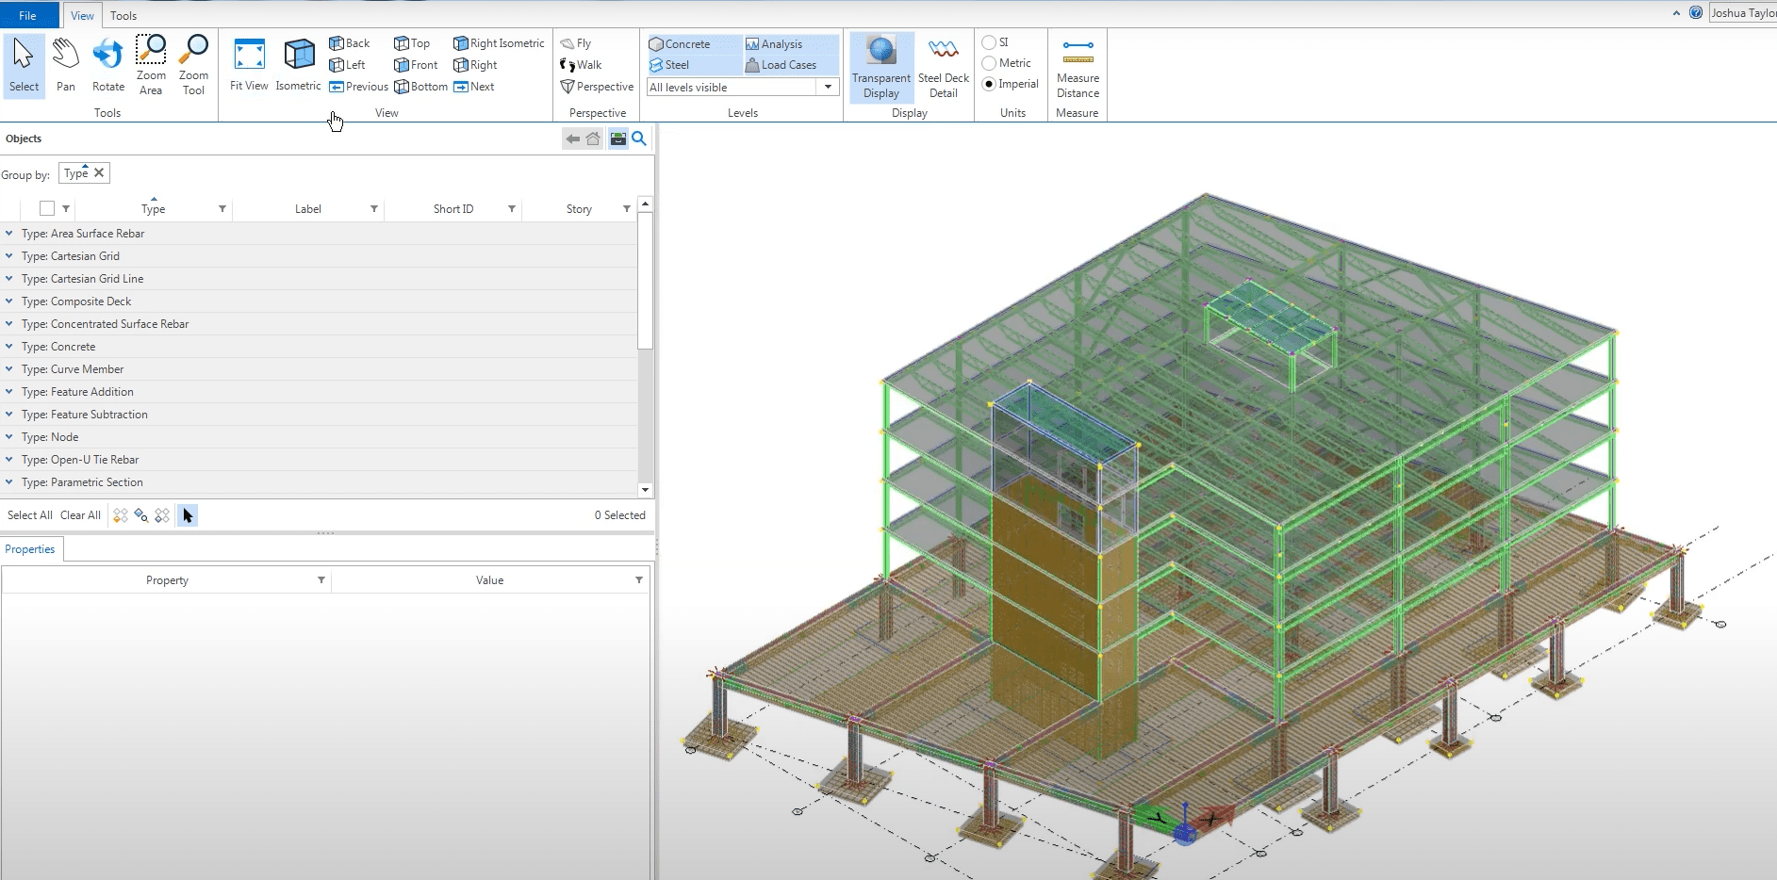The image size is (1777, 880).
Task: Select the Pan tool
Action: 65,64
